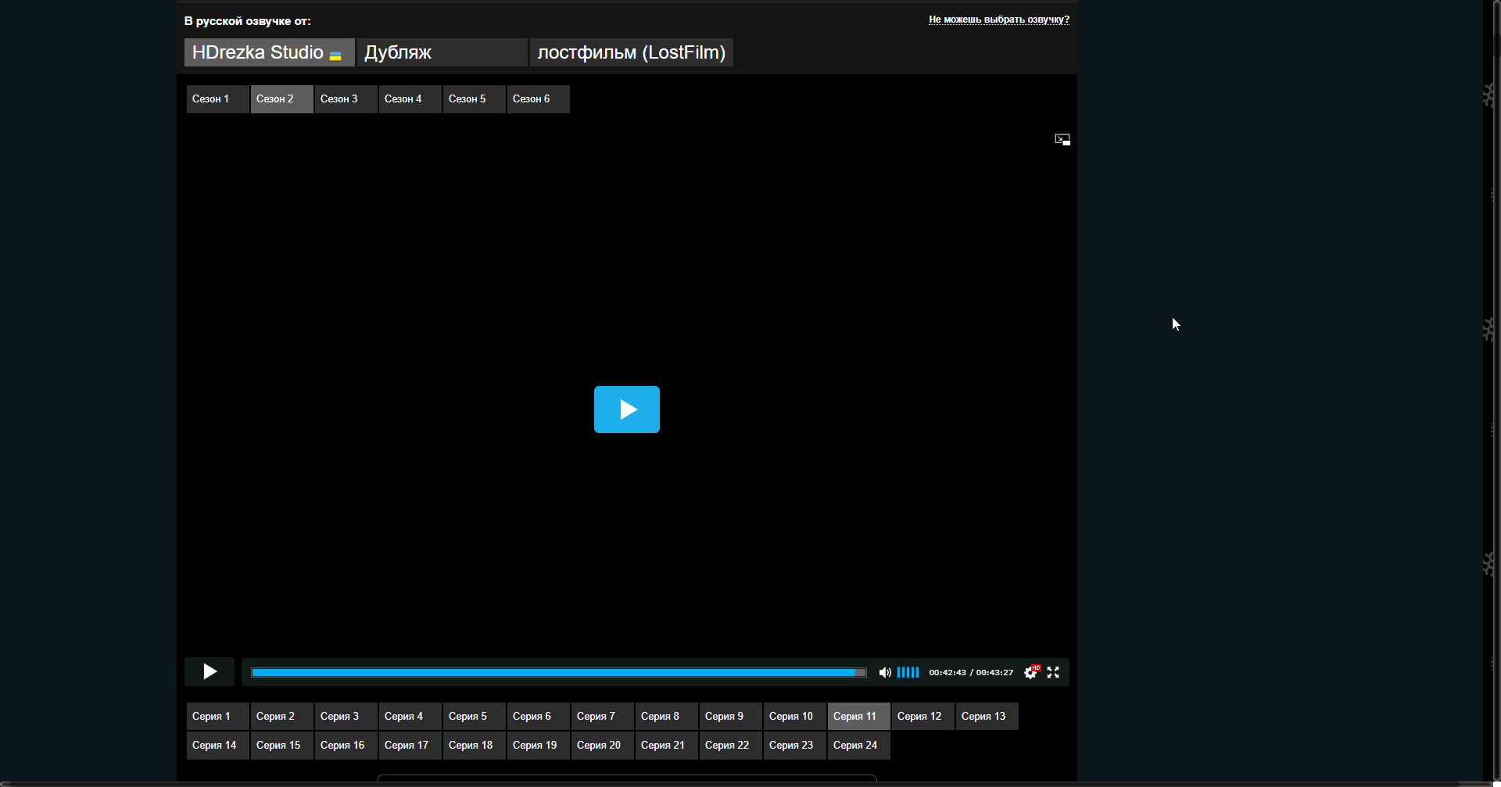Open Сезон 3 tab
Screen dimensions: 1501x787
[345, 99]
